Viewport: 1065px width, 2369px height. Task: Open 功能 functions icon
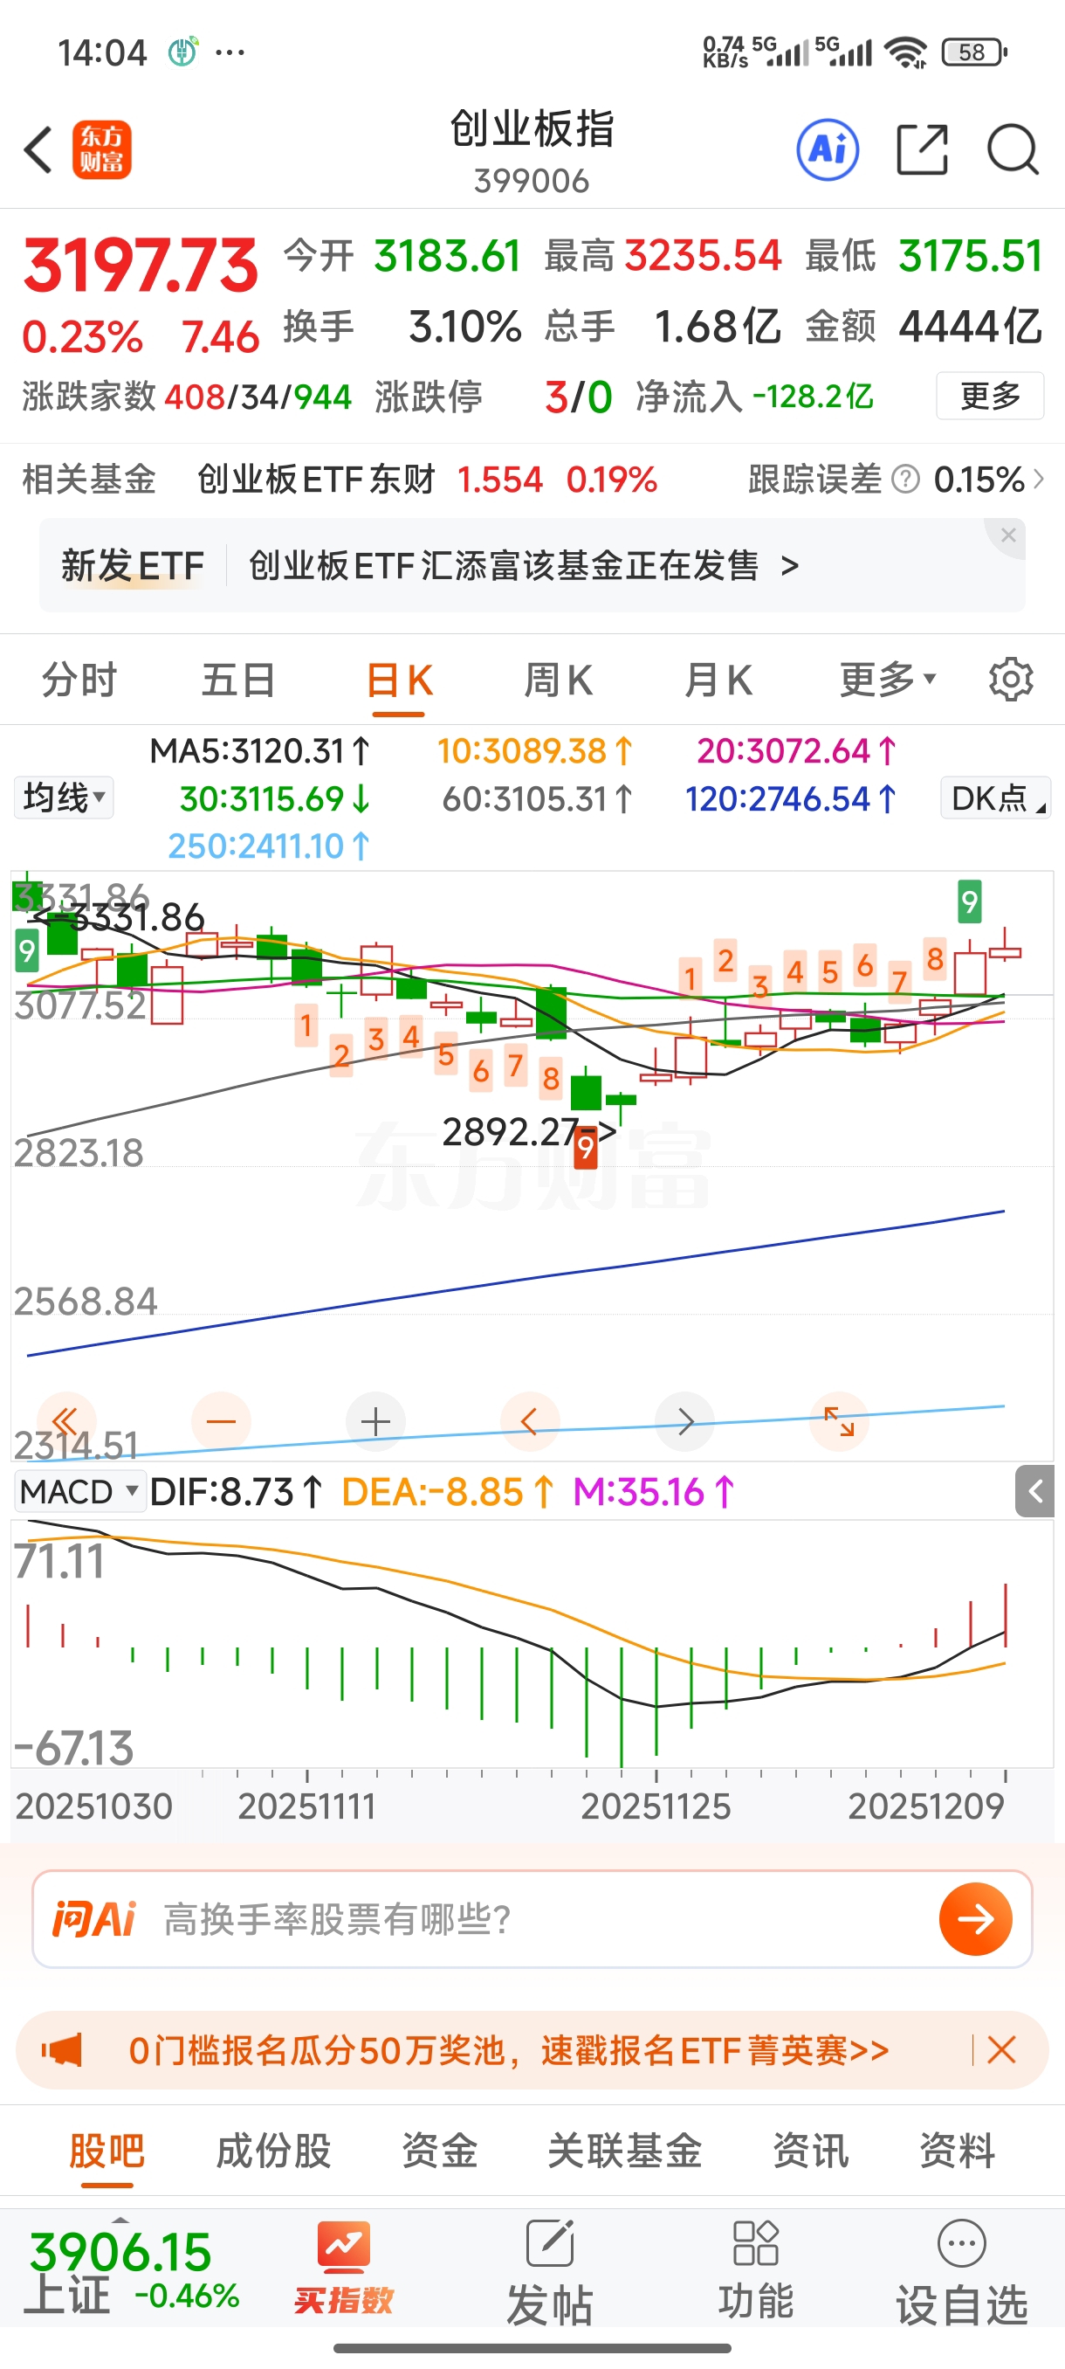tap(755, 2269)
